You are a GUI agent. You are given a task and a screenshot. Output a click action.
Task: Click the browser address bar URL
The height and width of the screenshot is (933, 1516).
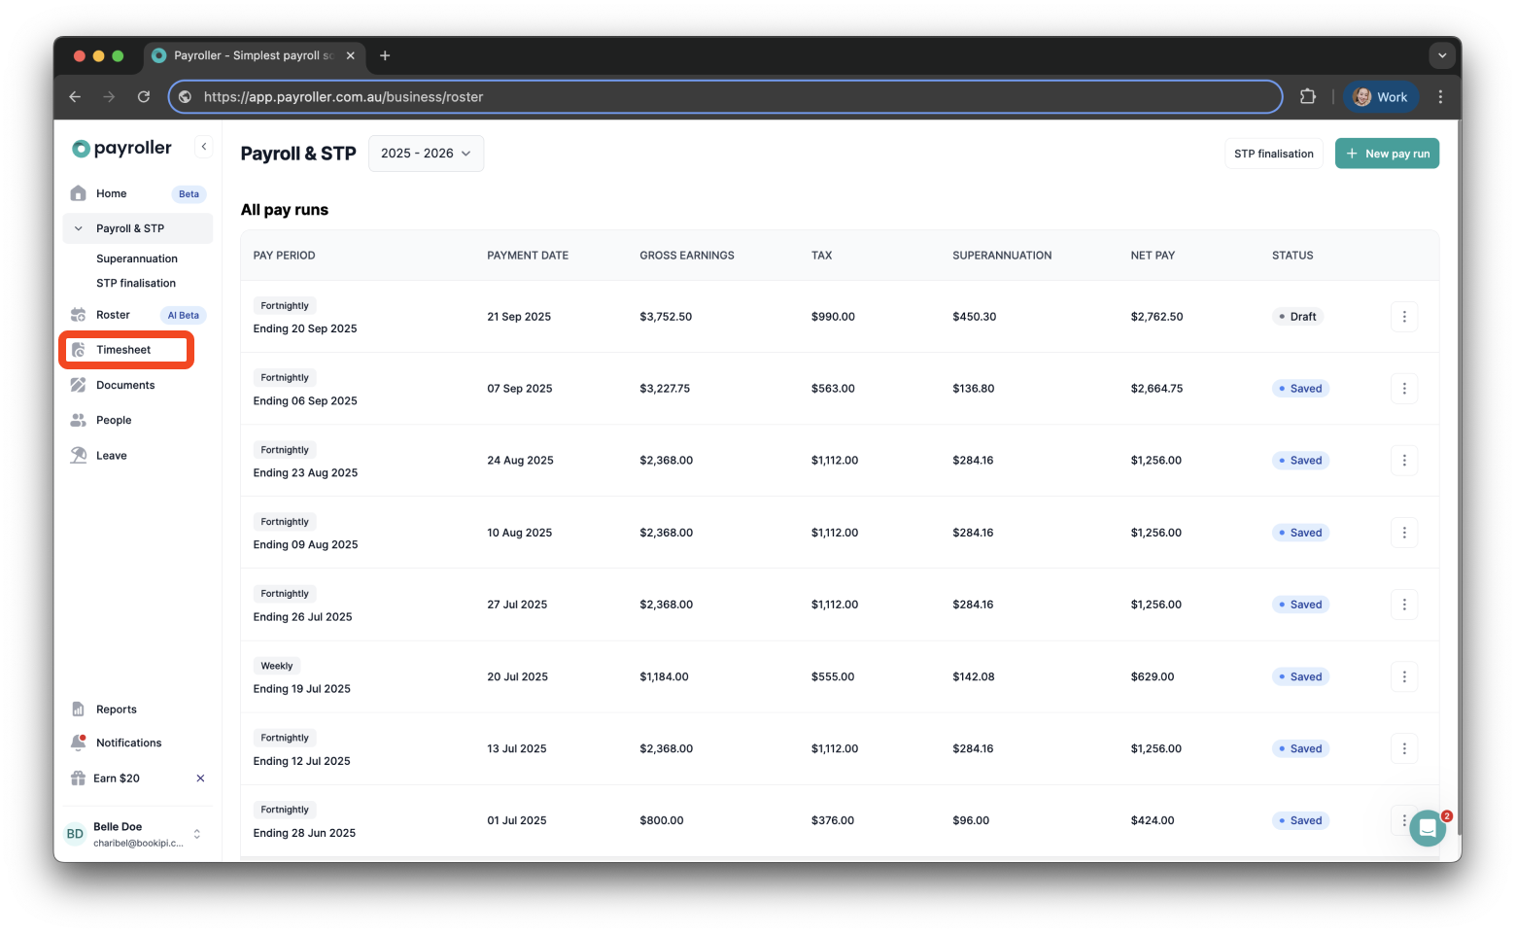click(342, 96)
